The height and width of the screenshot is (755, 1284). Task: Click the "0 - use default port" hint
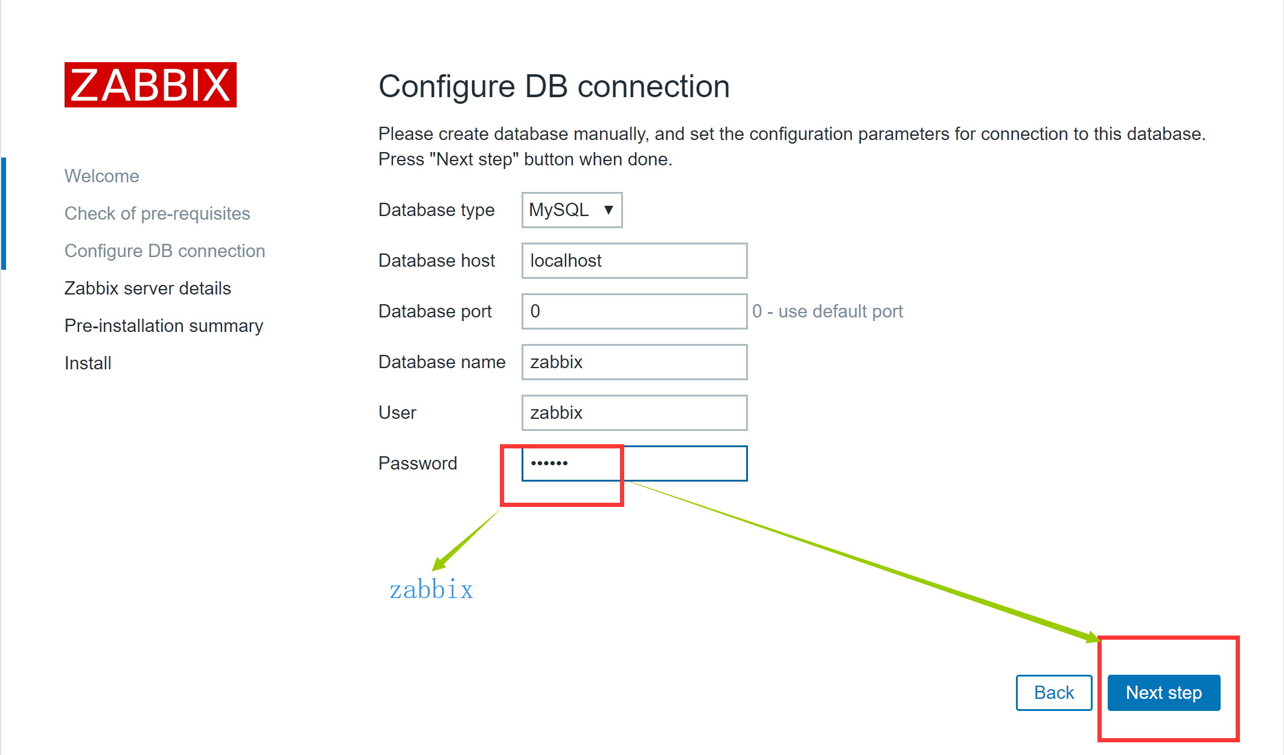pos(827,311)
